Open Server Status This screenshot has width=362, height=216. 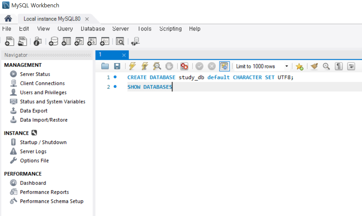pyautogui.click(x=35, y=74)
